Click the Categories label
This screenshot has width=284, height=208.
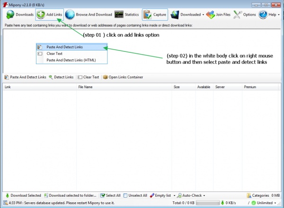(260, 195)
